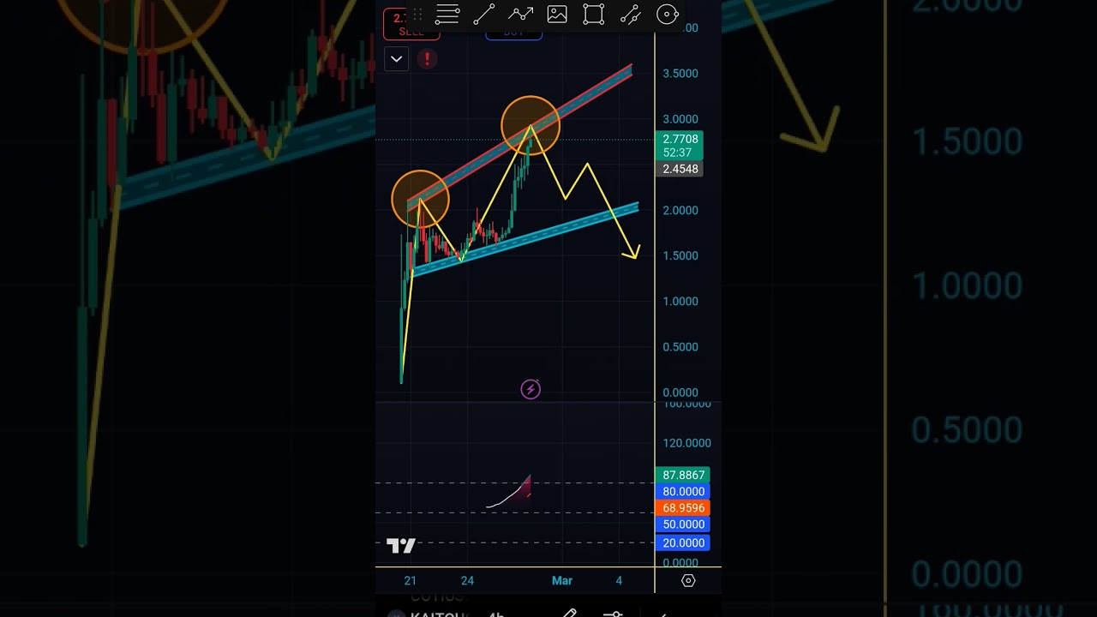Open the chart settings hexagon icon
Screen dimensions: 1097x617
coord(688,580)
